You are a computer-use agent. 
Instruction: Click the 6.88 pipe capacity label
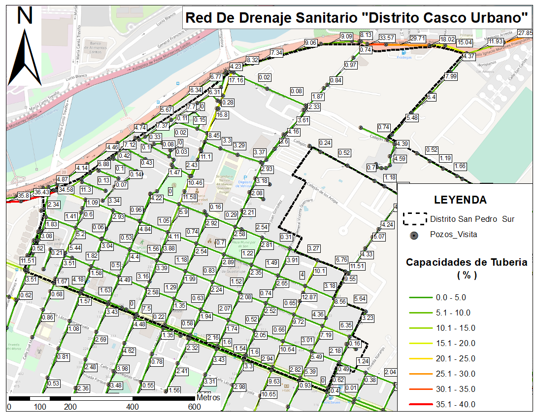tap(104, 164)
